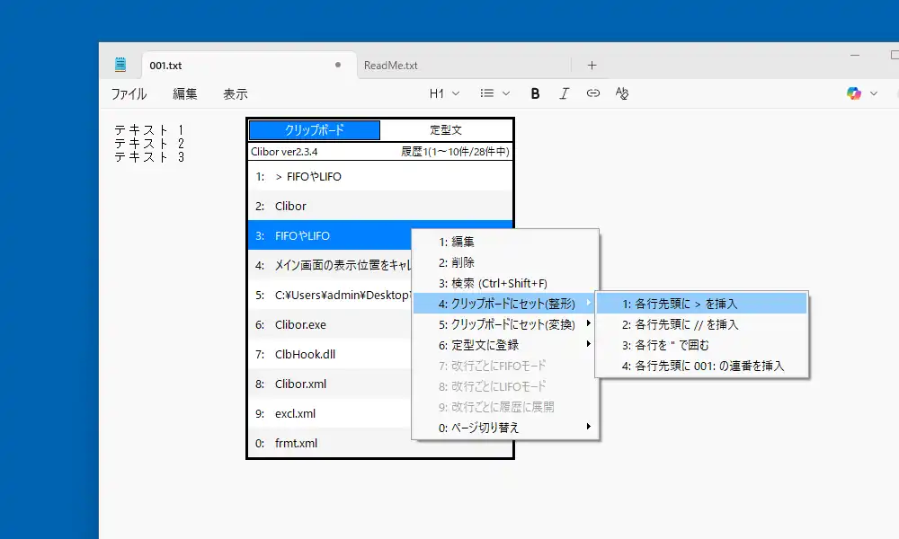Expand the list style dropdown

coord(494,93)
